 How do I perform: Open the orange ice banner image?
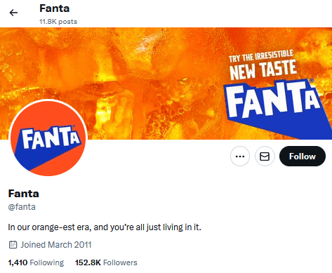tap(166, 84)
